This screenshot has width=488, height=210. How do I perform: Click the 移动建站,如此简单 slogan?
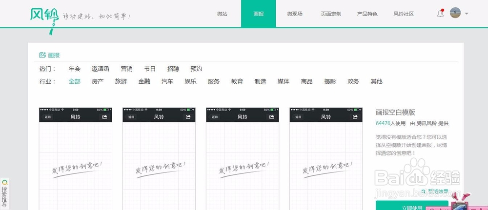[x=97, y=16]
